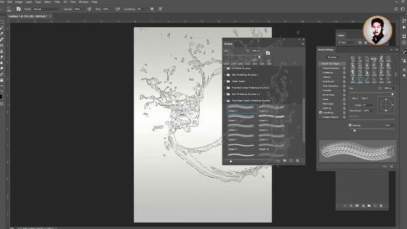Create new brush icon in Brushes panel

[291, 161]
